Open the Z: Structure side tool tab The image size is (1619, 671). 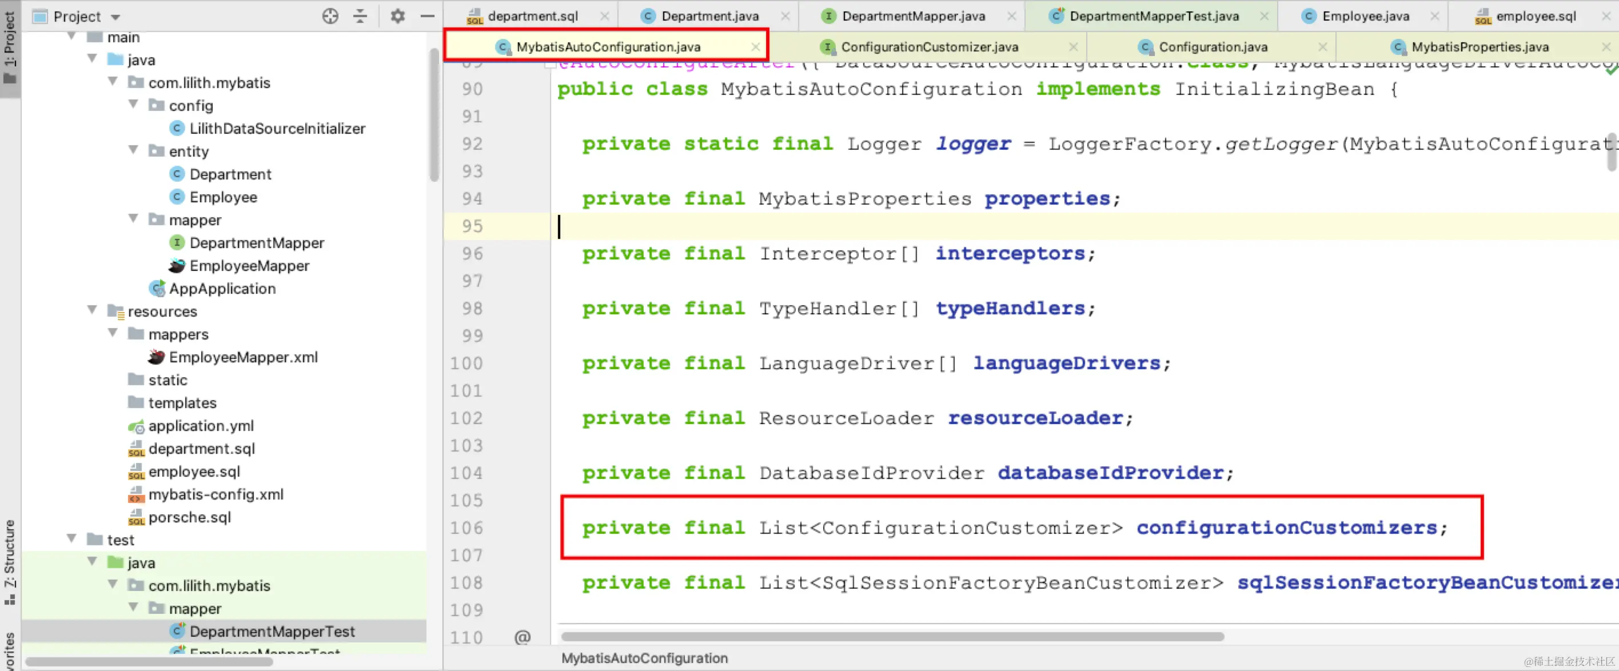[10, 561]
